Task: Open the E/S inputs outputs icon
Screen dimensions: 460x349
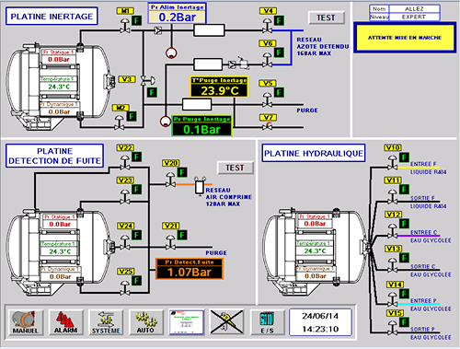Action: (267, 322)
